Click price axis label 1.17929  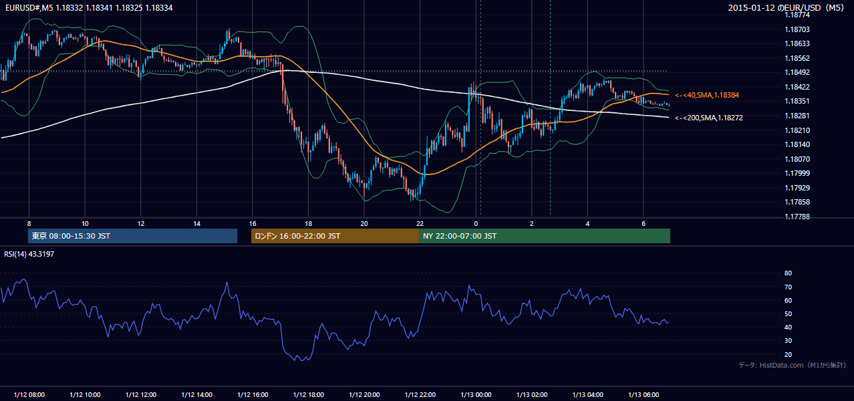[797, 188]
